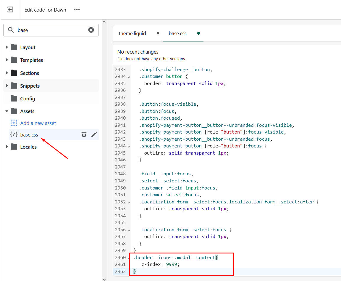This screenshot has width=341, height=281.
Task: Expand the Locales folder
Action: click(x=7, y=147)
